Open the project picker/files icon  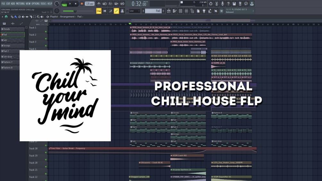pos(198,11)
